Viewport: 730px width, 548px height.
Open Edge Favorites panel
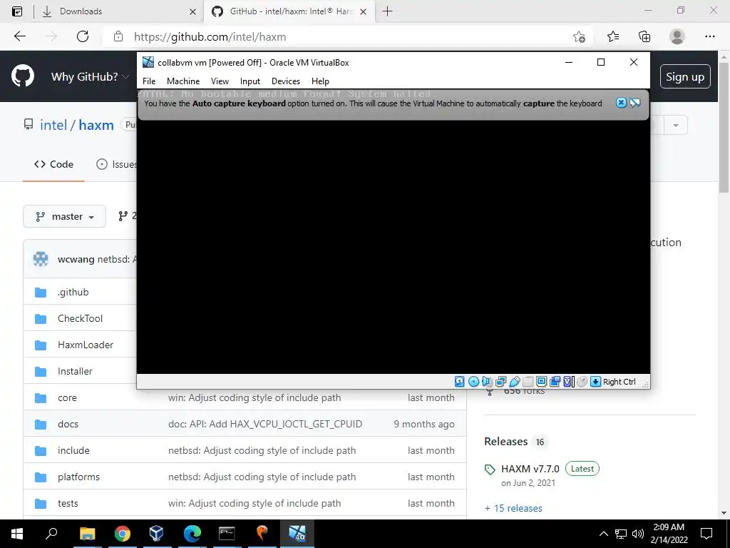613,36
